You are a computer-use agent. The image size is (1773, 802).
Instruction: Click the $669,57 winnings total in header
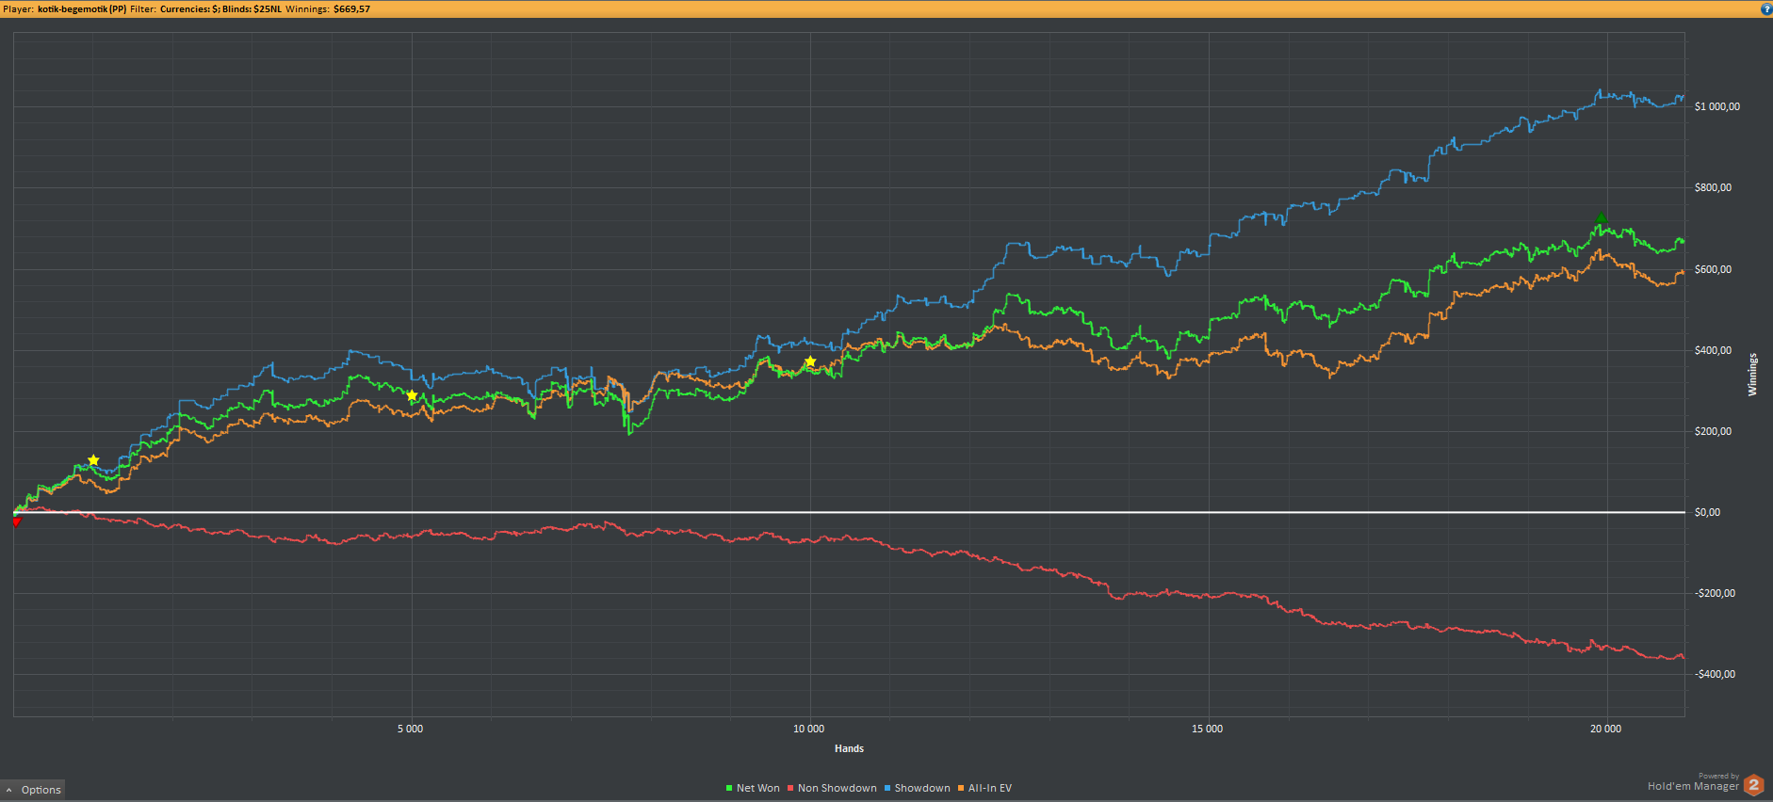(x=351, y=8)
